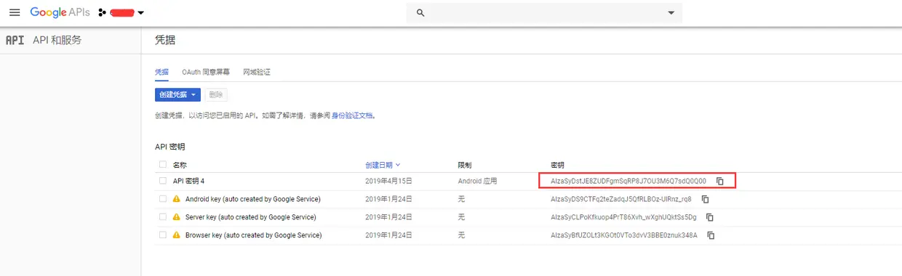Check the box for Android key row
902x276 pixels.
pyautogui.click(x=163, y=199)
